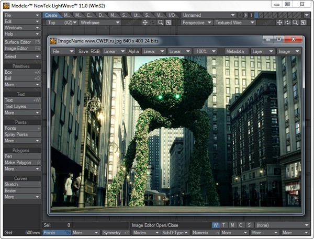Viewport: 314px width, 239px height.
Task: Select the Sketch curve tool
Action: pos(22,185)
